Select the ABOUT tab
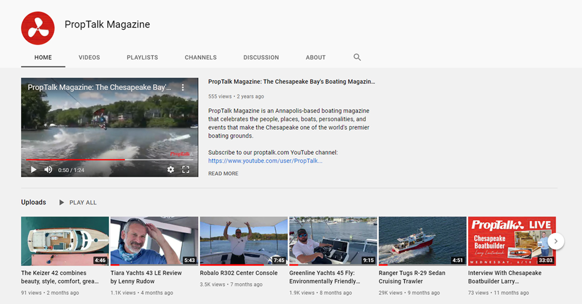Viewport: 582px width, 304px height. click(315, 57)
